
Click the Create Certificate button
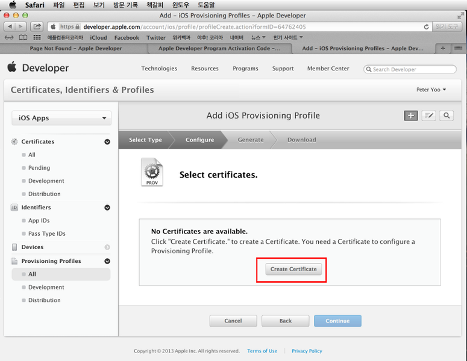293,270
